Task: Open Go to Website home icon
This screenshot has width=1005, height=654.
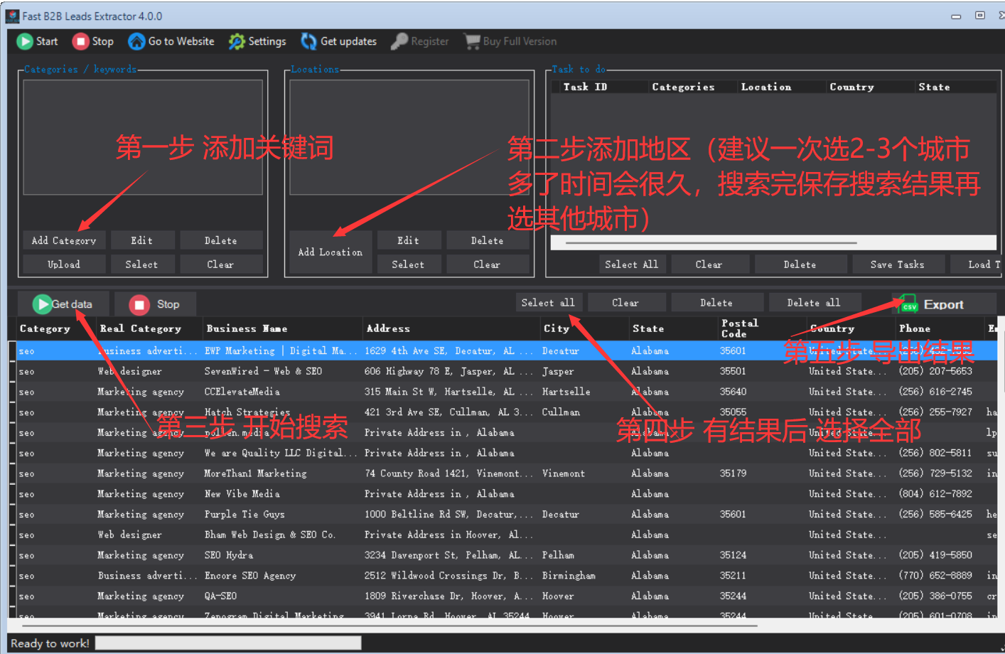Action: 136,41
